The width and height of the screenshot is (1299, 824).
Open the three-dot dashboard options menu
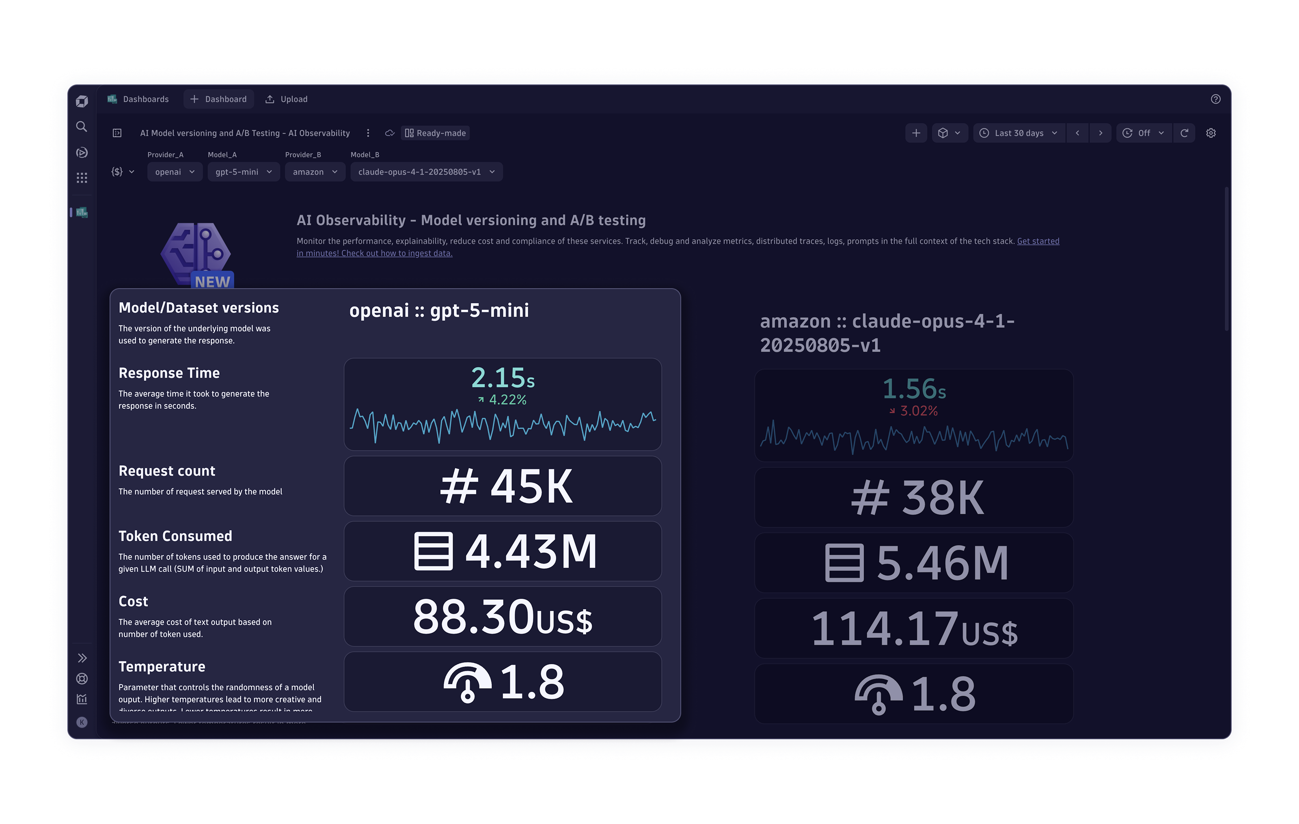368,133
